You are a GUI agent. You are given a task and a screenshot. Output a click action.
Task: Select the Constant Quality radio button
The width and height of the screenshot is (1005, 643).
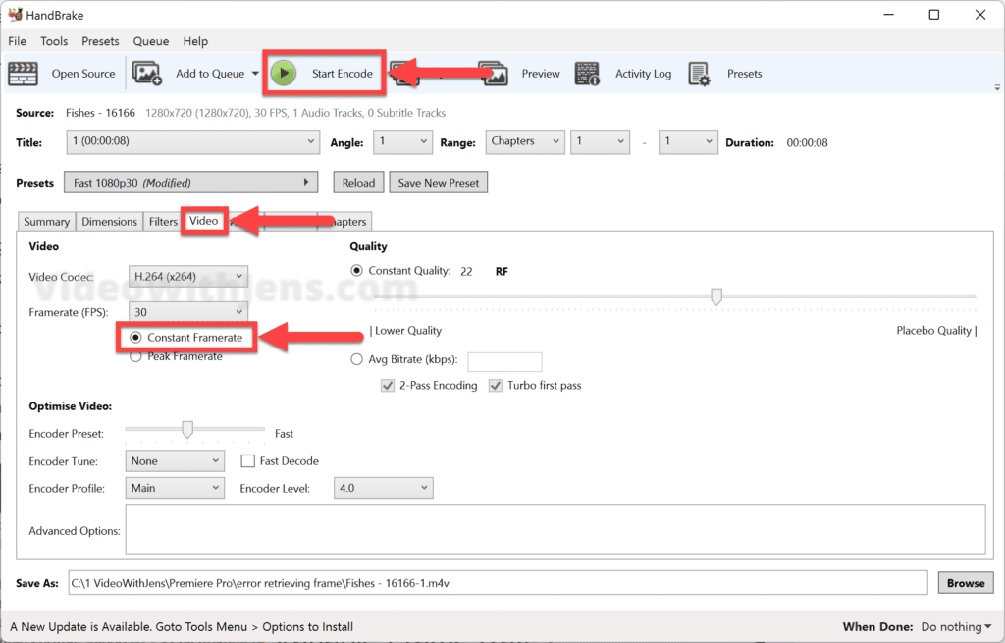[356, 271]
